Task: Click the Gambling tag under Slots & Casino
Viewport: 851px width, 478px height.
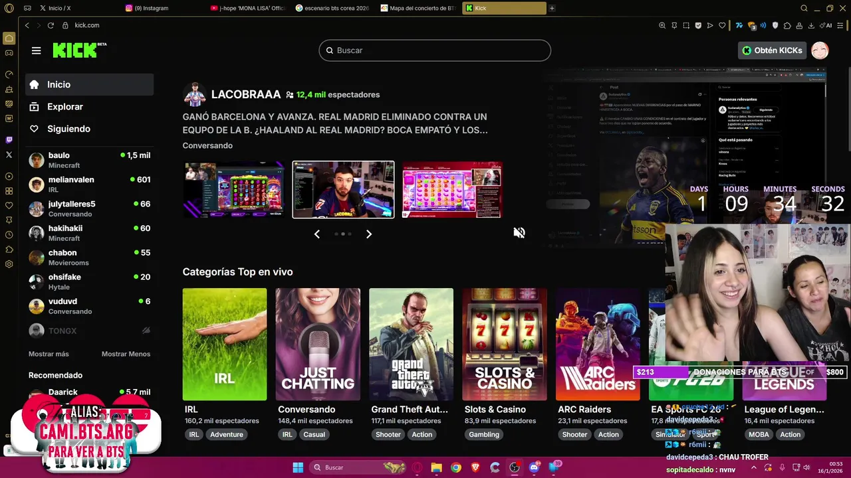Action: (484, 435)
